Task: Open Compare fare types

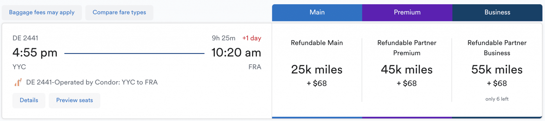Action: coord(119,12)
